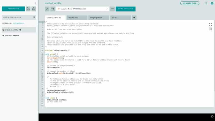This screenshot has height=121, width=215.
Task: Expand the tabs dropdown arrow
Action: 134,18
